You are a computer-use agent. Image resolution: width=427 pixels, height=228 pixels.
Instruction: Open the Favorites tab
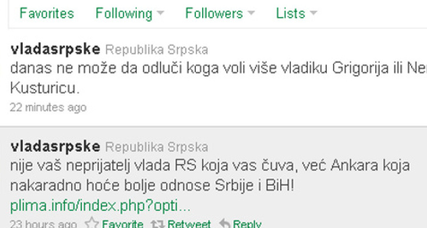[47, 13]
